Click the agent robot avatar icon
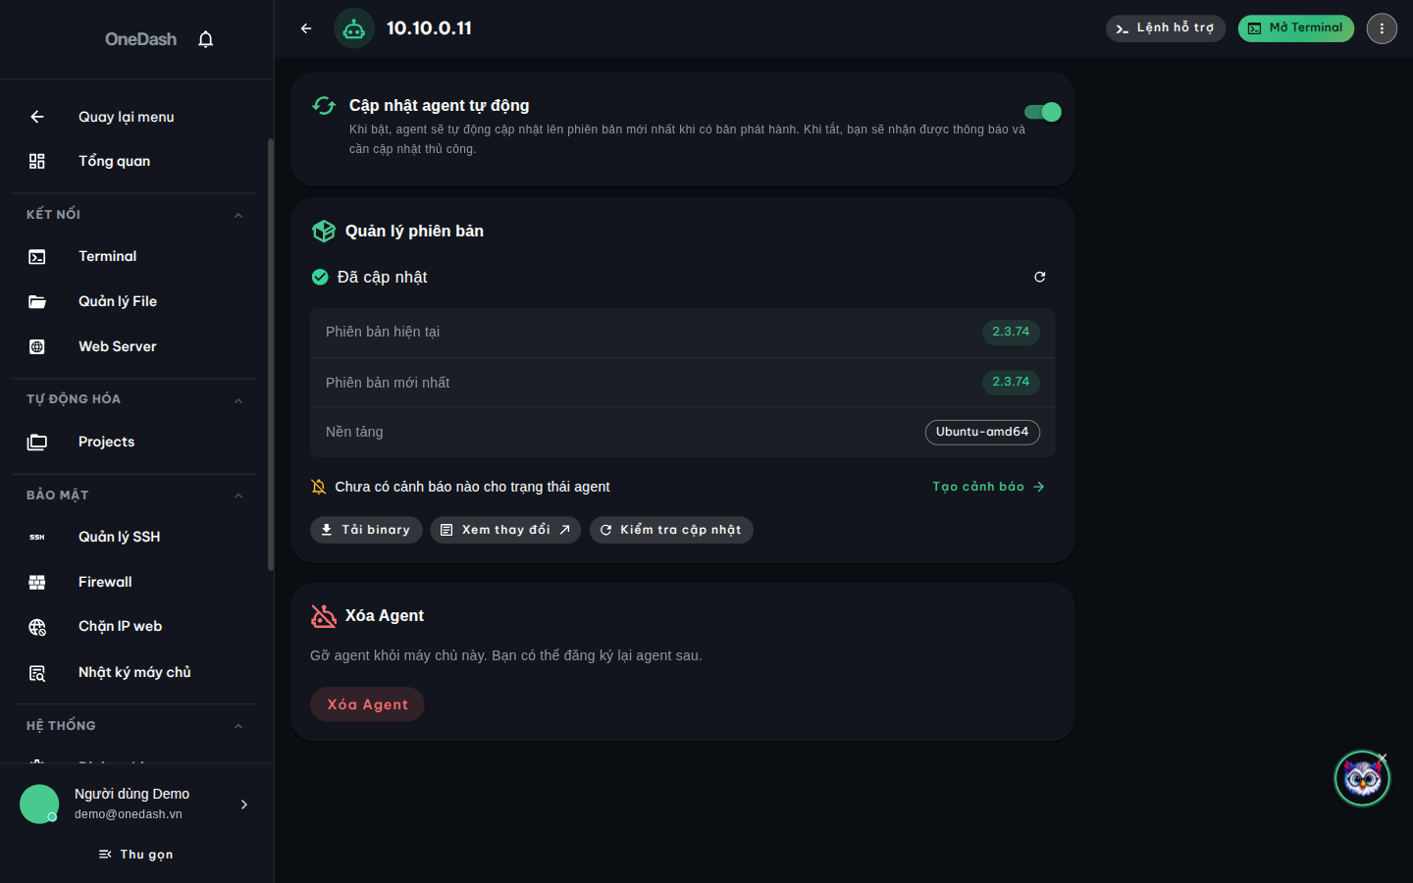The width and height of the screenshot is (1413, 883). coord(354,28)
